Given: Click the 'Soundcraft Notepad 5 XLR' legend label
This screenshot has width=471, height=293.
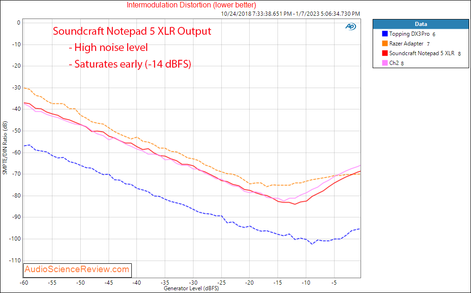Looking at the screenshot, I should (422, 53).
